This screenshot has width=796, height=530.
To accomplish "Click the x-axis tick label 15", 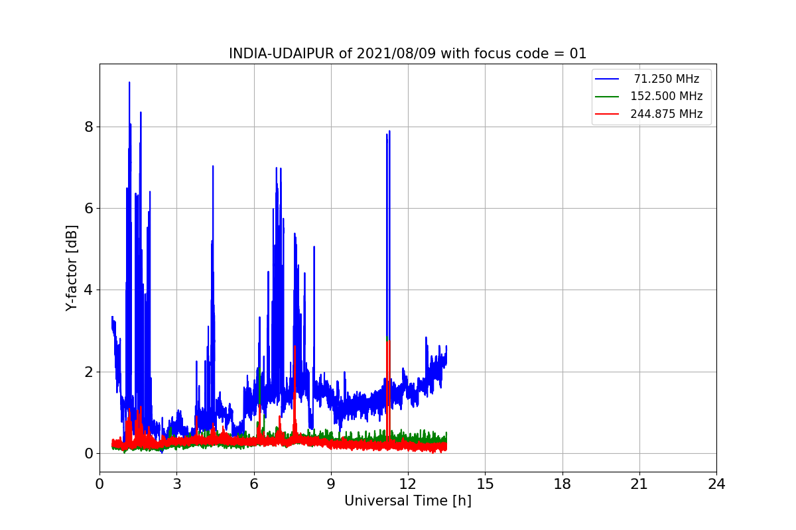I will pos(485,484).
